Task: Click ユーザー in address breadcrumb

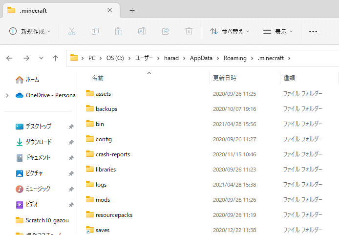Action: tap(144, 58)
